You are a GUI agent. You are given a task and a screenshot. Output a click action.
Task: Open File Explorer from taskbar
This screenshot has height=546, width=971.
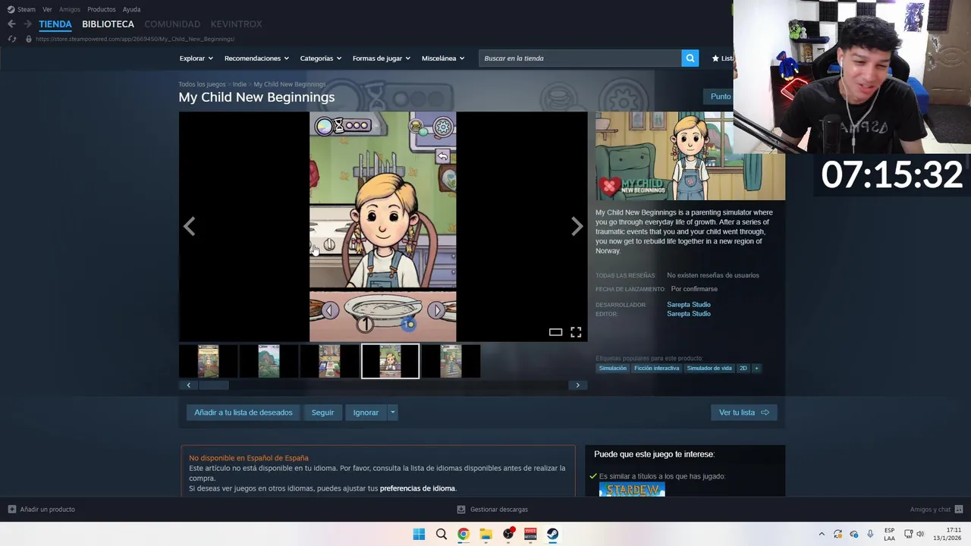pyautogui.click(x=485, y=534)
